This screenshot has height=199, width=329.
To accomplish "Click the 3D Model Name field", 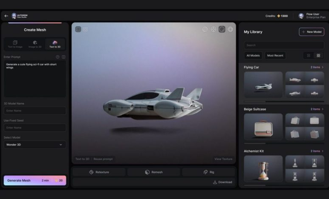I will (x=35, y=111).
